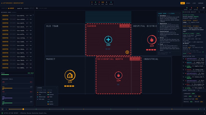Screen dimensions: 206x115
Task: Open recorded run live-11713d
Action: click(17, 38)
